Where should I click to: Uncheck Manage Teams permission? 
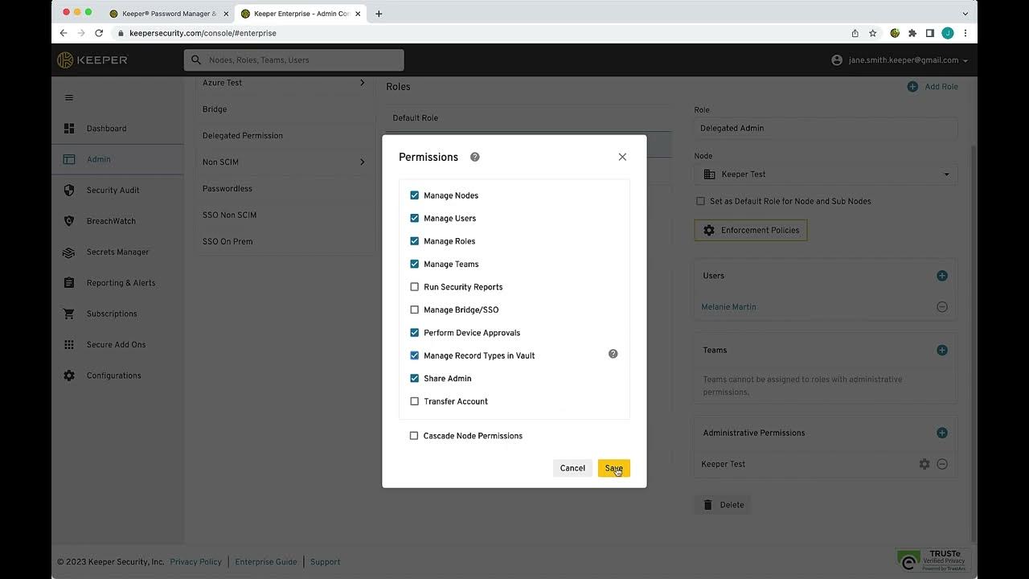(x=415, y=264)
